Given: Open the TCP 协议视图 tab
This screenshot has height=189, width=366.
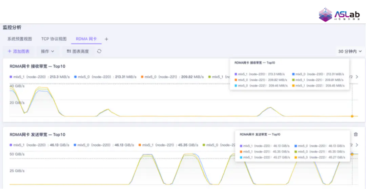Looking at the screenshot, I should click(54, 39).
